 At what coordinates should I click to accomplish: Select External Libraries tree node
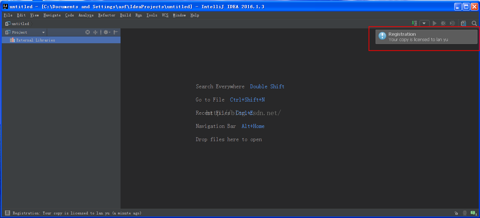pos(61,40)
